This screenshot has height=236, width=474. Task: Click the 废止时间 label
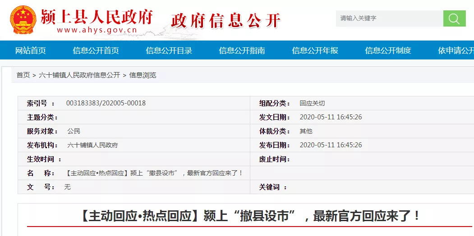coord(275,159)
